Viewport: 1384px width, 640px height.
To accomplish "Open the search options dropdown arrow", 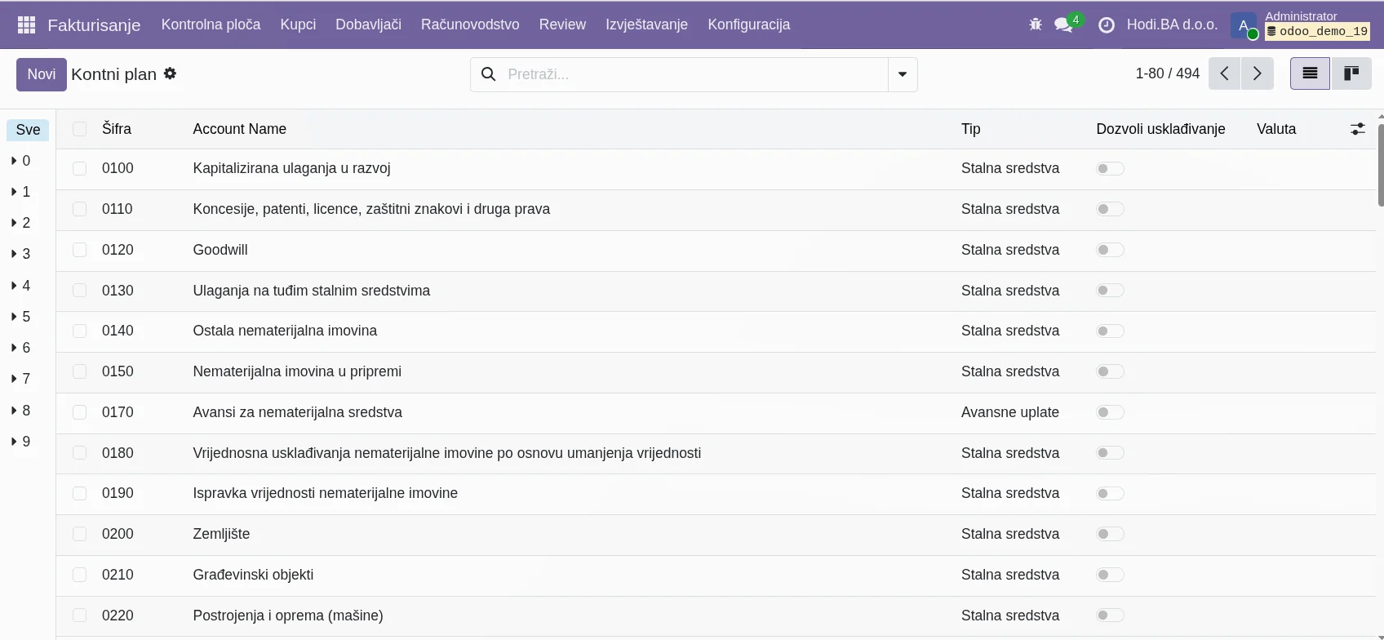I will click(902, 74).
